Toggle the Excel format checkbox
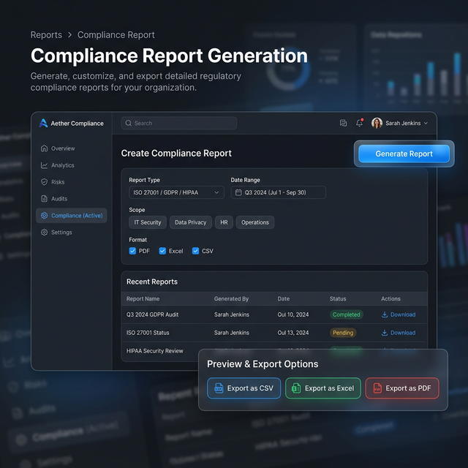Screen dimensions: 468x468 162,251
